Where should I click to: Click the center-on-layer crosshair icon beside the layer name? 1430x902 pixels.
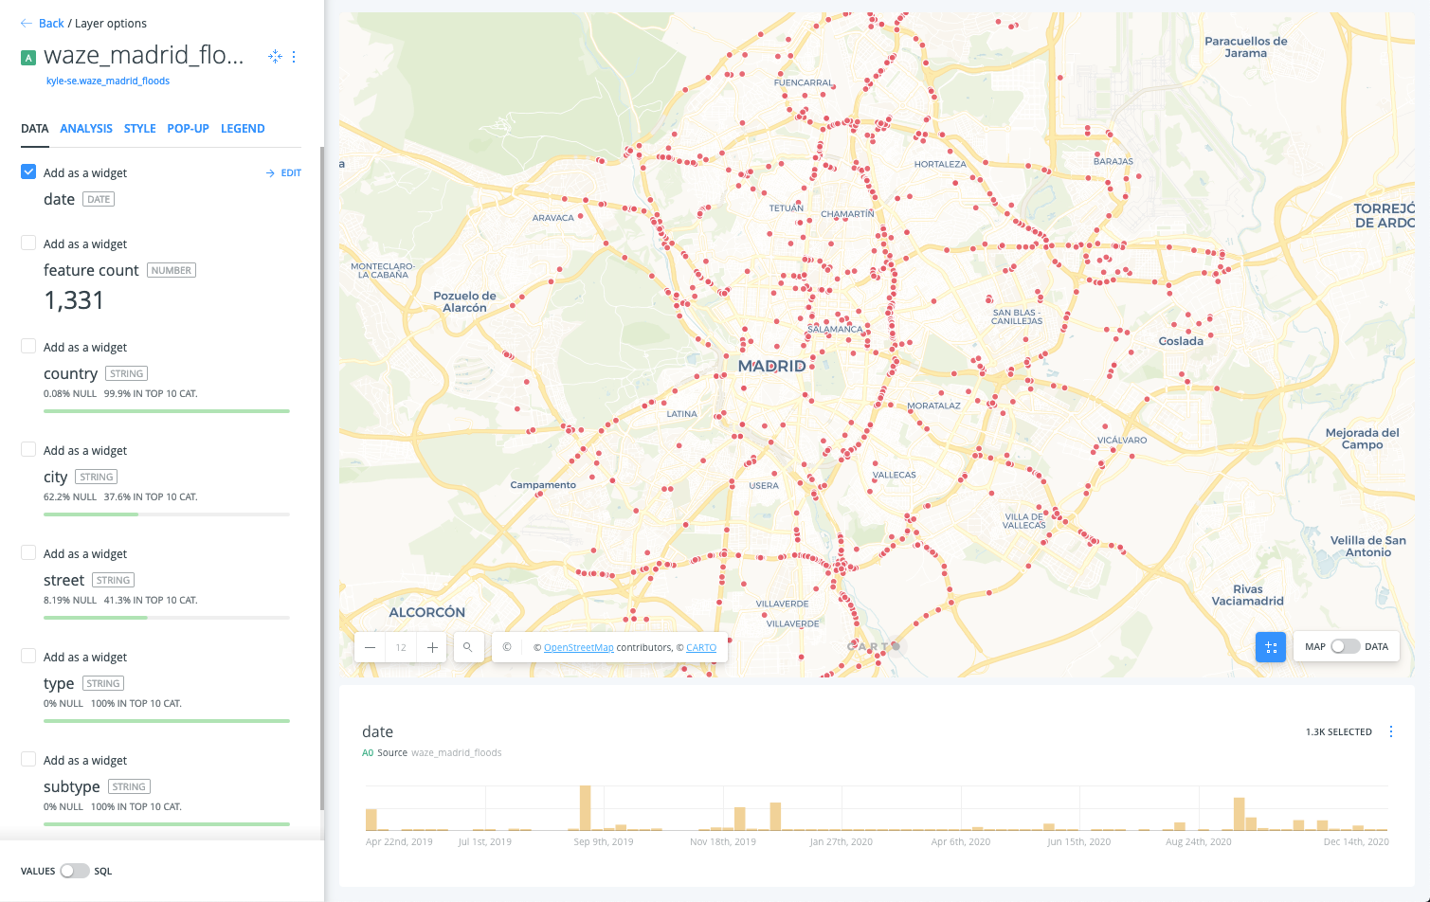[275, 56]
